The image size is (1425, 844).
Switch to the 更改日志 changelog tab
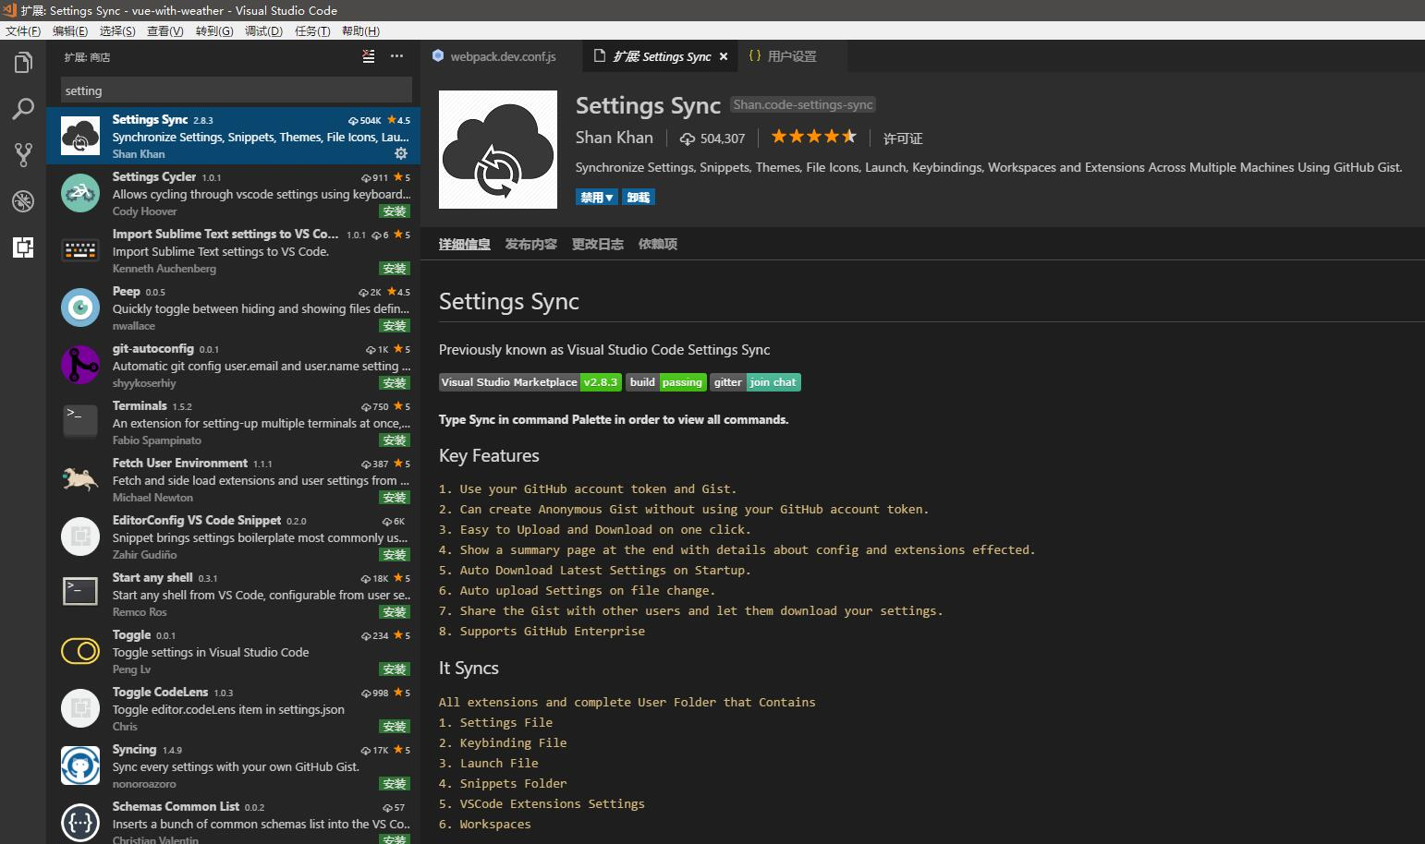click(x=597, y=245)
